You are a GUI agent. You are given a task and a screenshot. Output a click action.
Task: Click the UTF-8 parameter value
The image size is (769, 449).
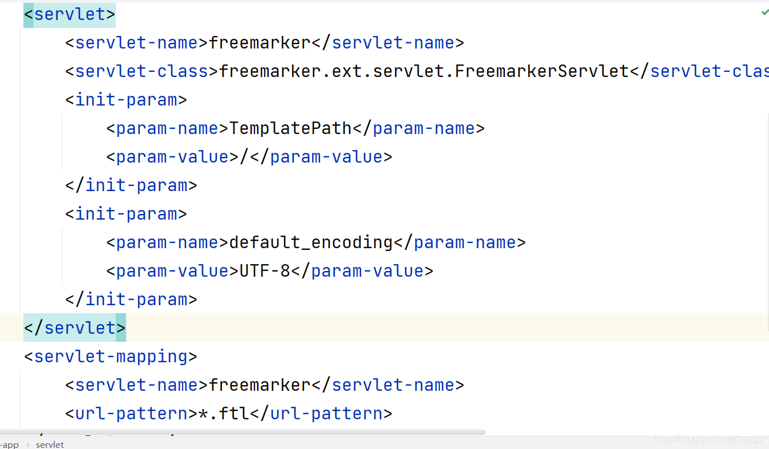click(265, 271)
